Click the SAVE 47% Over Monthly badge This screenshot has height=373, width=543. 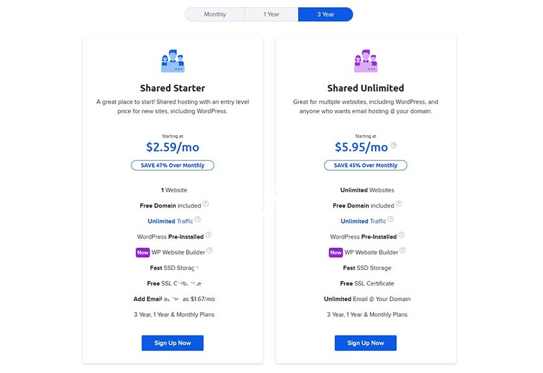173,165
